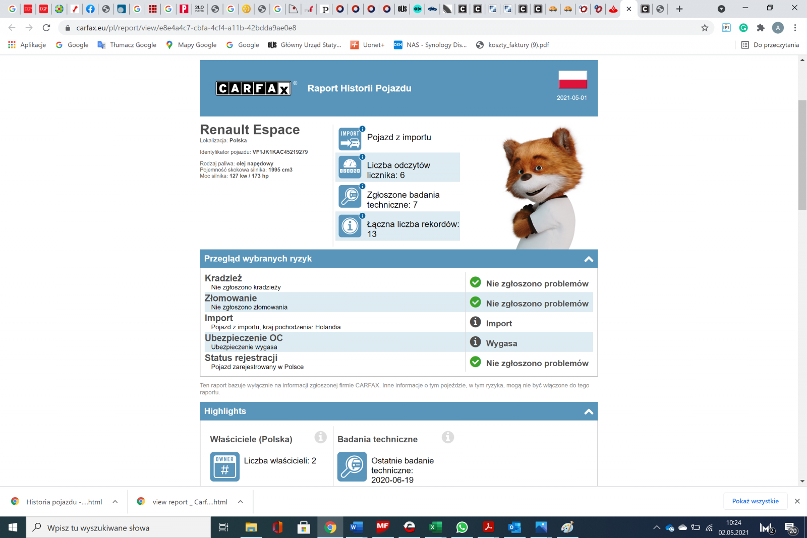Viewport: 807px width, 538px height.
Task: Collapse the Przegląd wybranych ryzyk section
Action: tap(588, 259)
